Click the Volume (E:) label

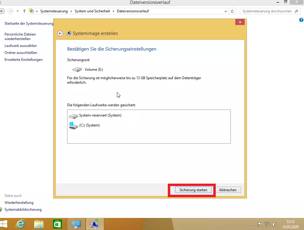[x=94, y=69]
